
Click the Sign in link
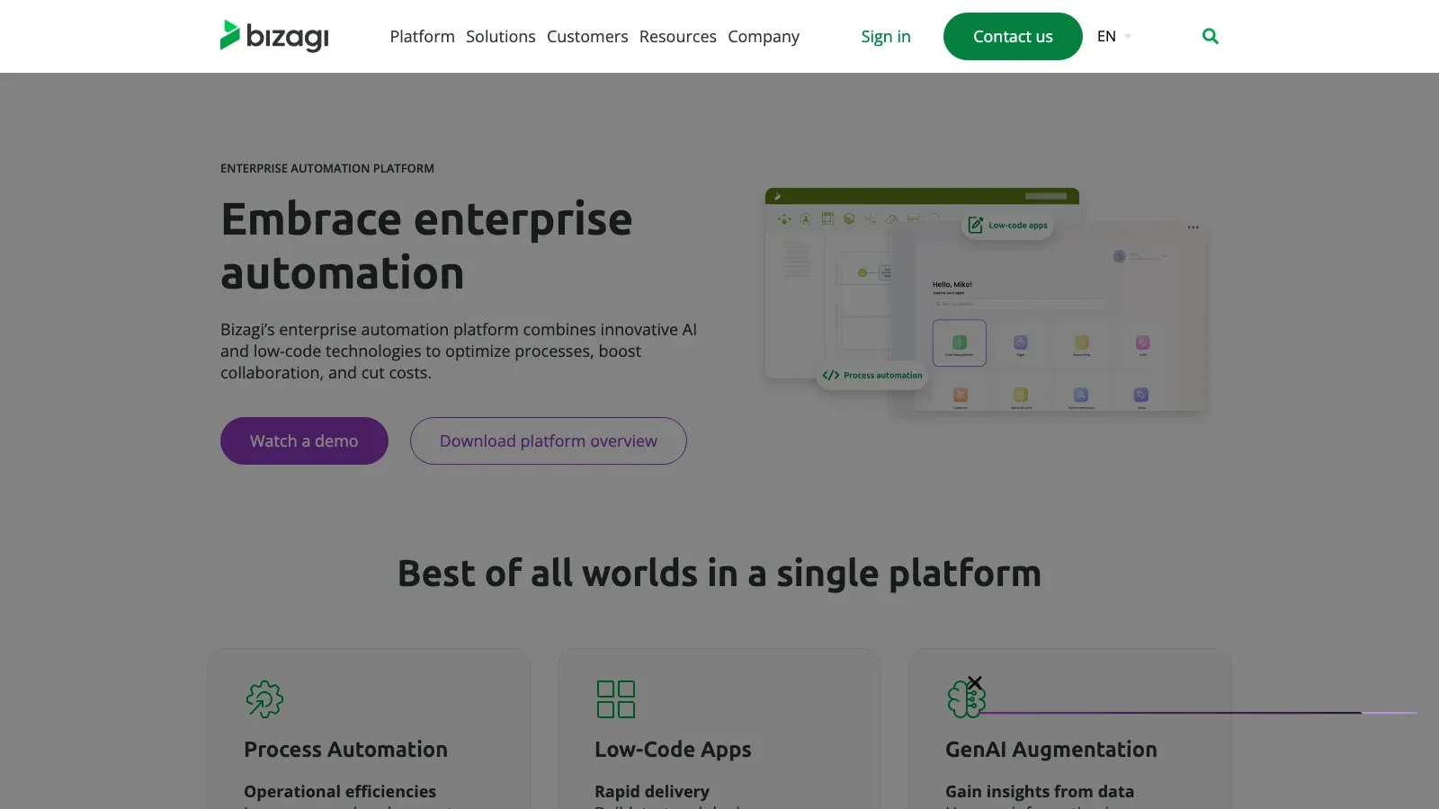(886, 36)
